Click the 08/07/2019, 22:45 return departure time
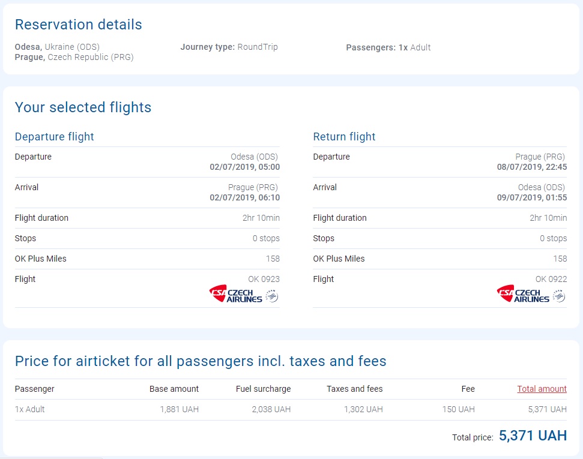This screenshot has width=583, height=459. pos(531,167)
